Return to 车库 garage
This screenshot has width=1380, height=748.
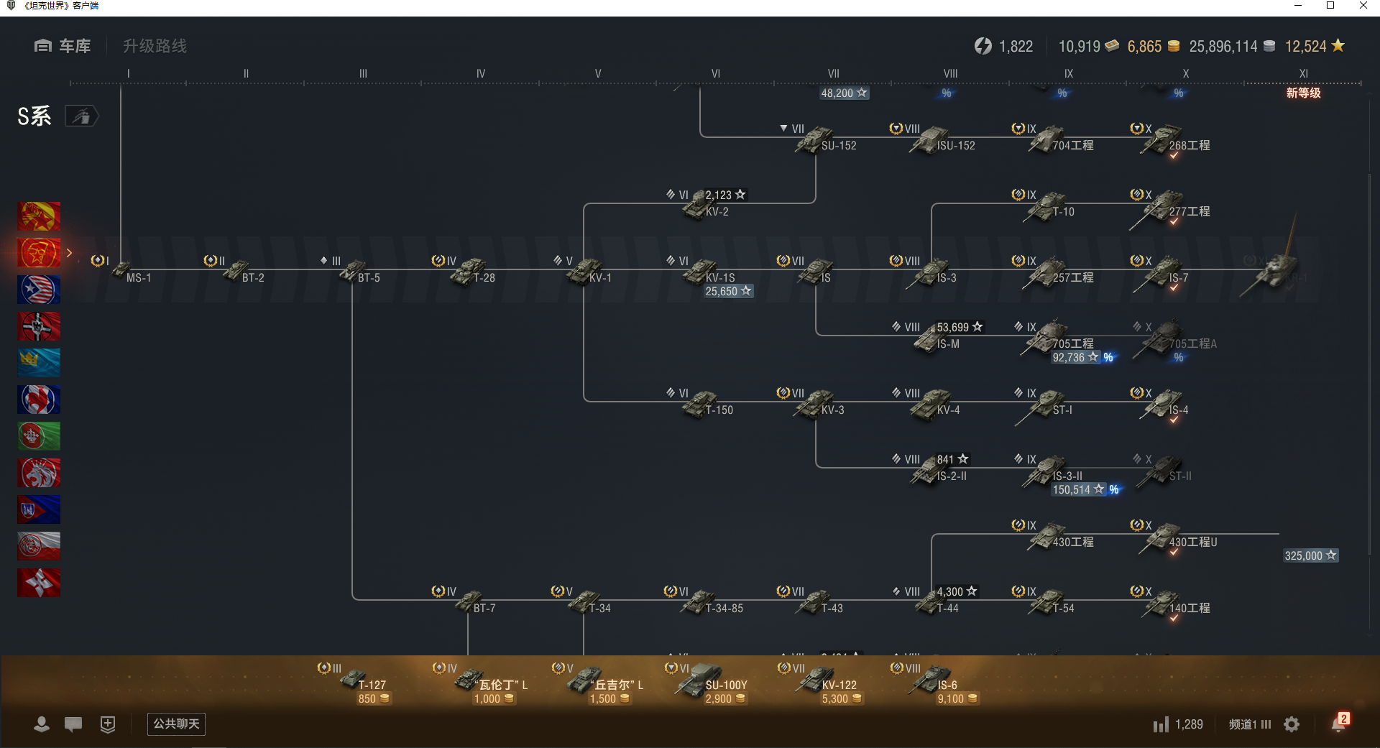(x=63, y=46)
